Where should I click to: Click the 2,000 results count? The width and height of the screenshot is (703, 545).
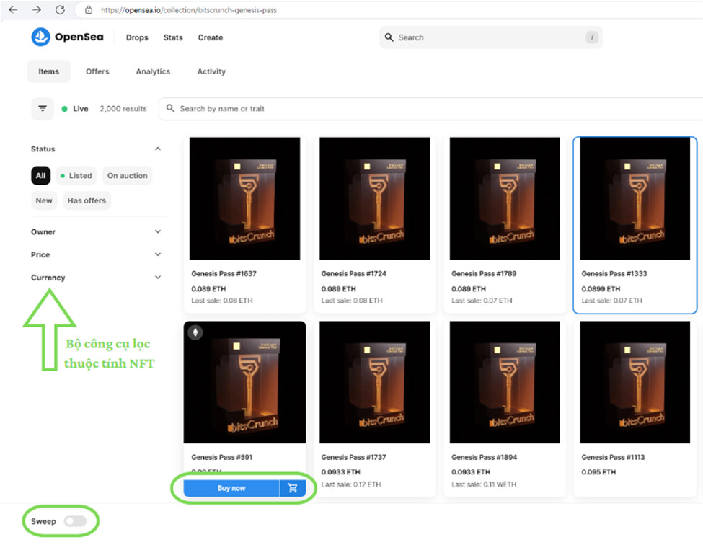coord(123,108)
